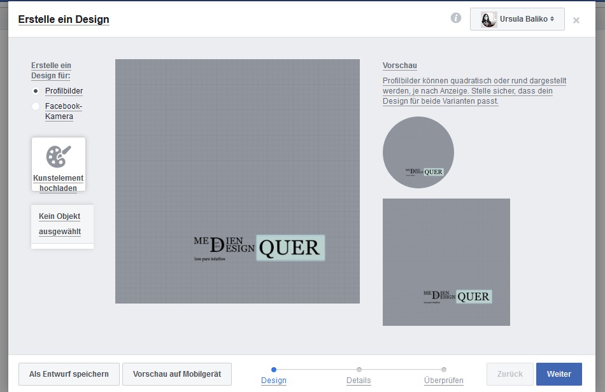Select the Profilbilder radio option

click(36, 91)
